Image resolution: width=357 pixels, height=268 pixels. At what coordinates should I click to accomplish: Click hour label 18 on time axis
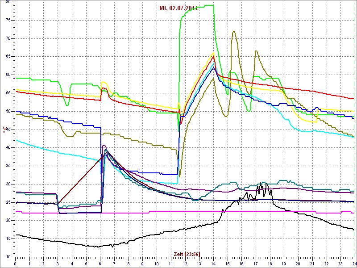pyautogui.click(x=269, y=264)
